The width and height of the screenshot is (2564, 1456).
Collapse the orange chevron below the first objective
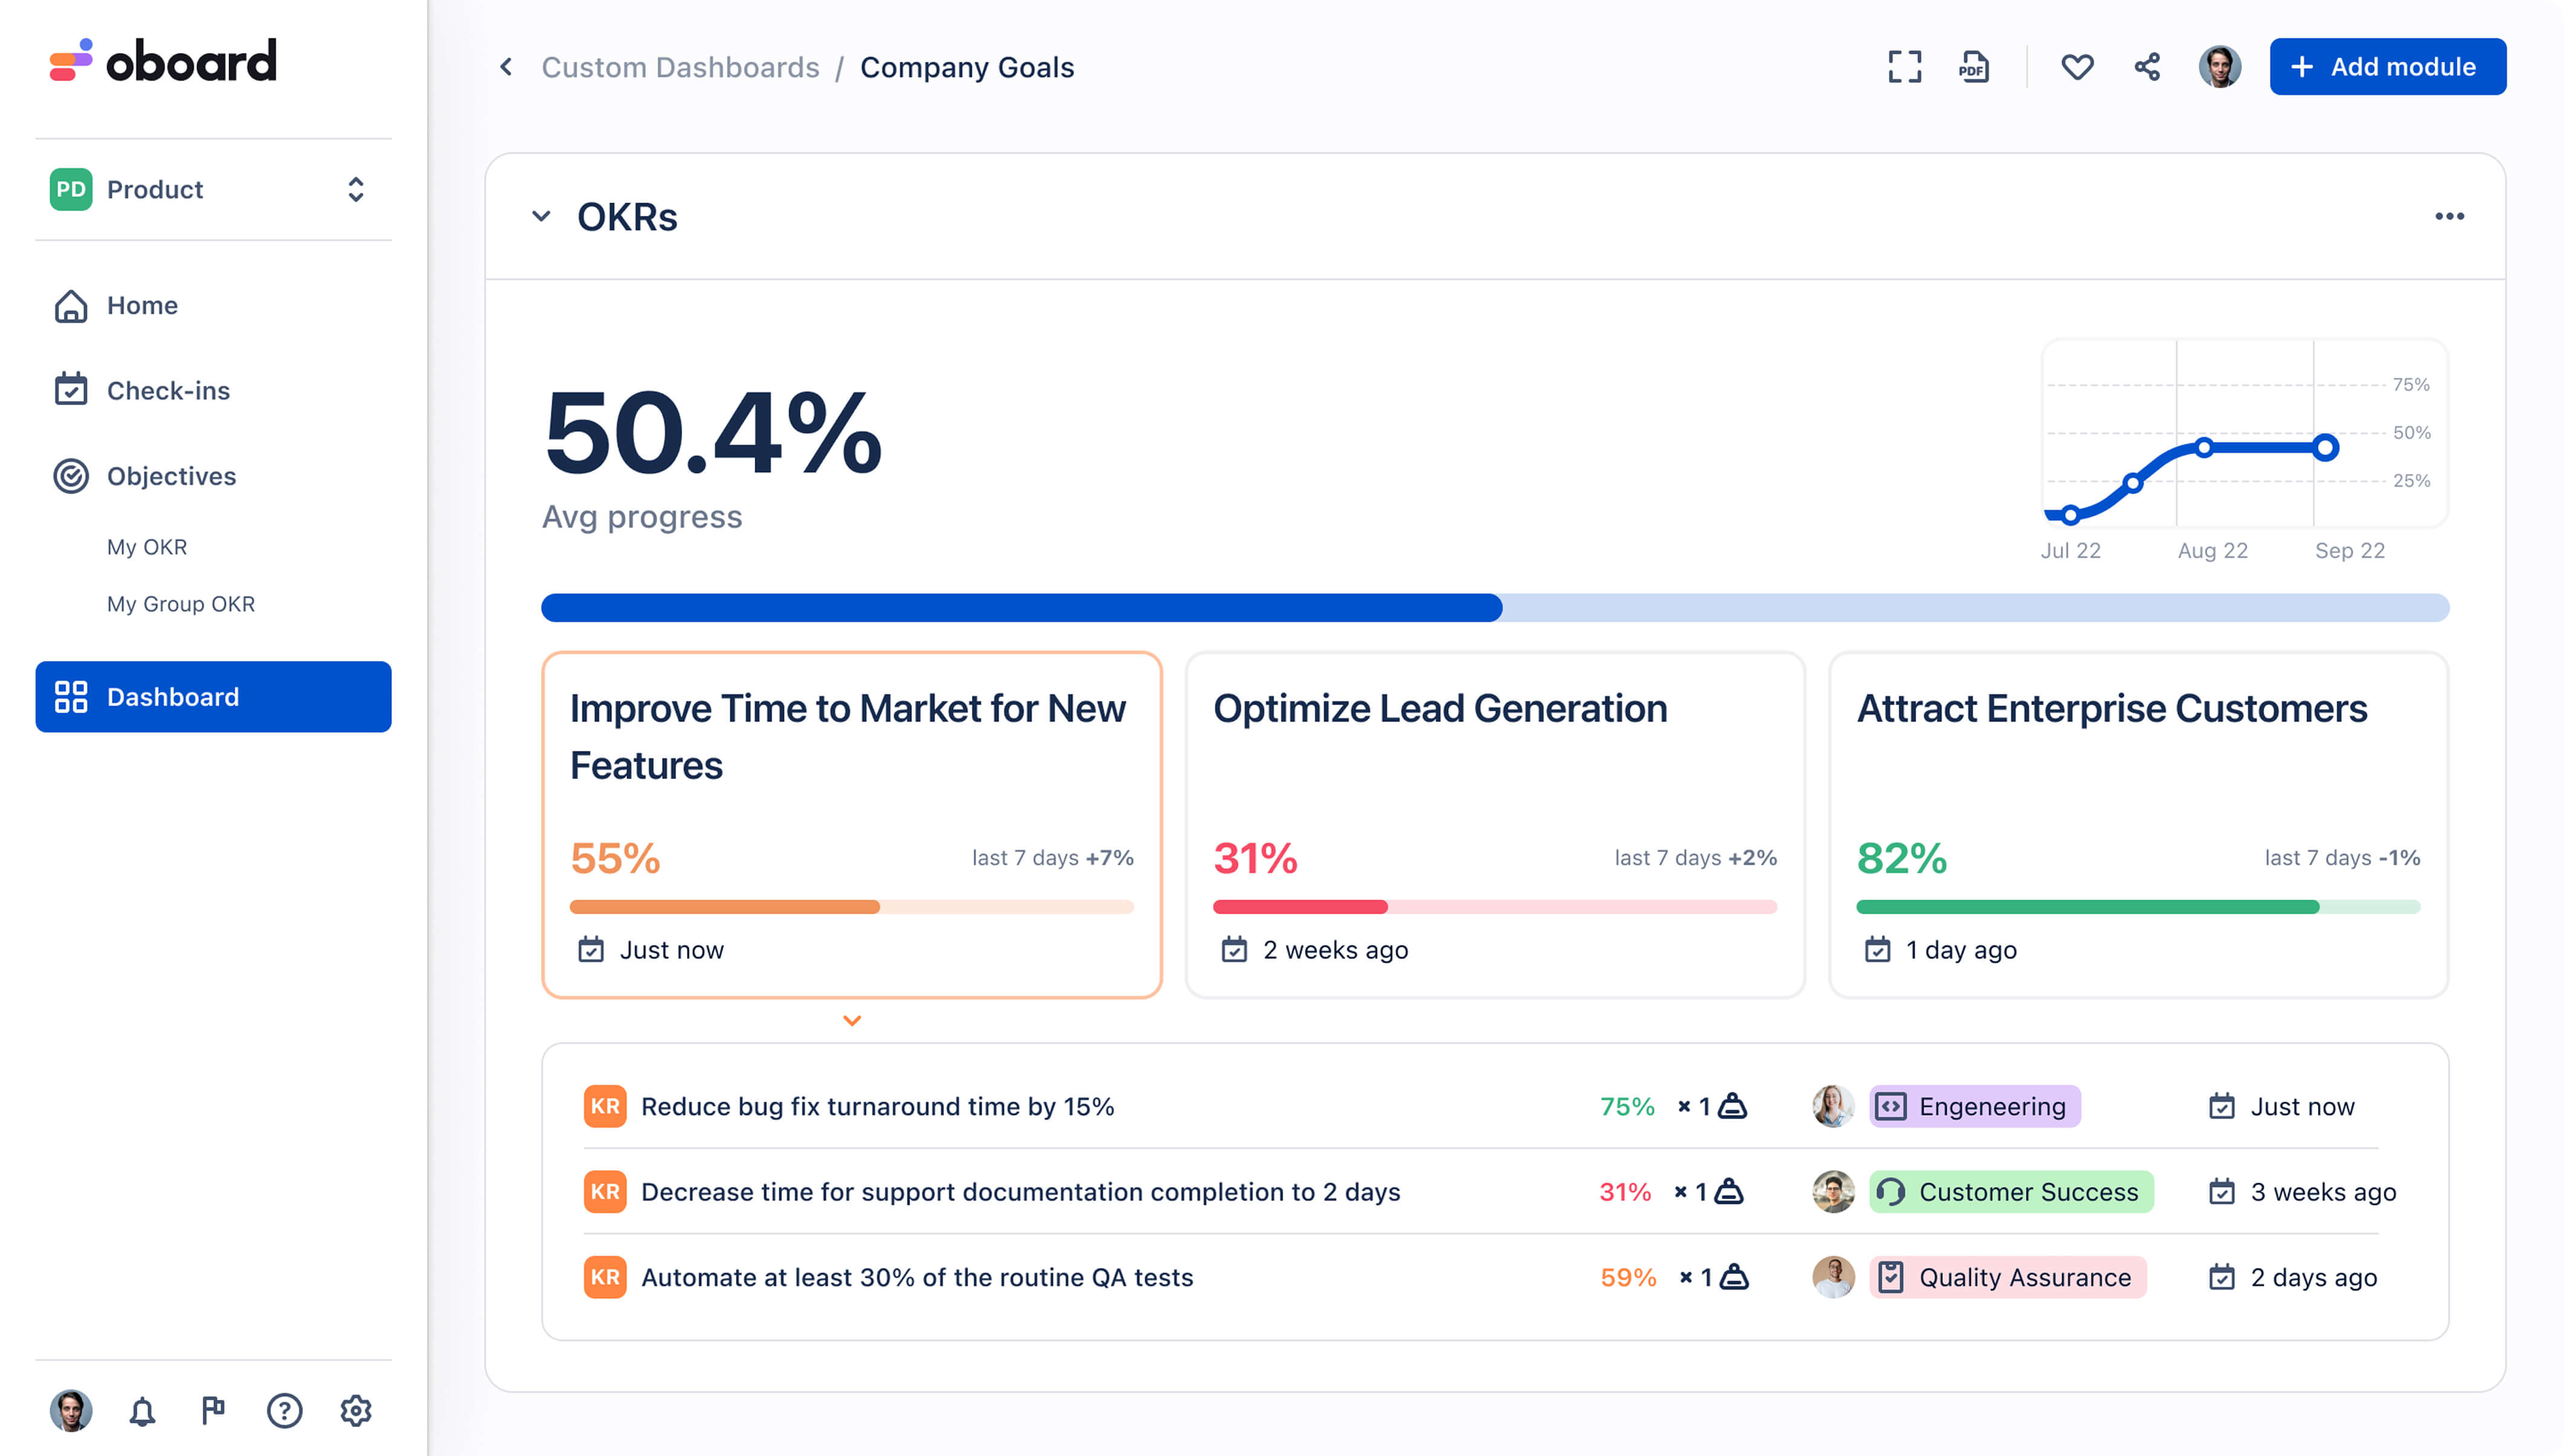coord(852,1021)
